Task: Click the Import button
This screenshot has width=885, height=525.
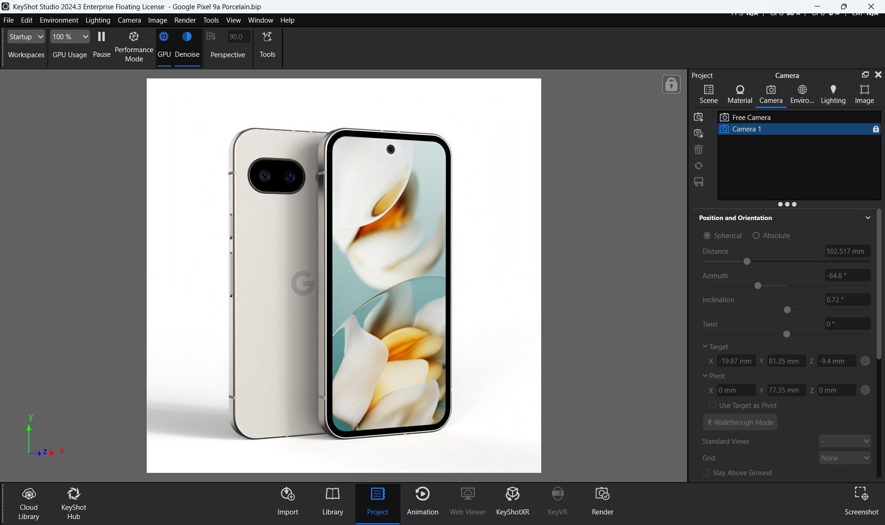Action: tap(287, 501)
